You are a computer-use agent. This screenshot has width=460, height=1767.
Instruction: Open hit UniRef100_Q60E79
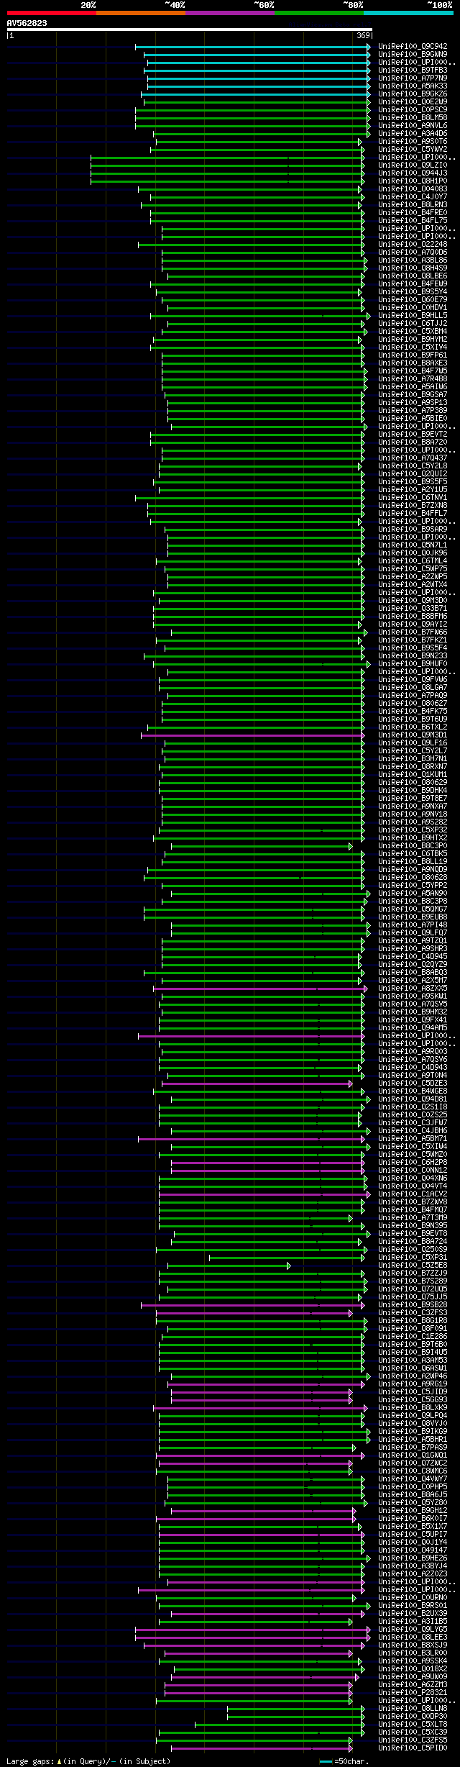pyautogui.click(x=413, y=299)
